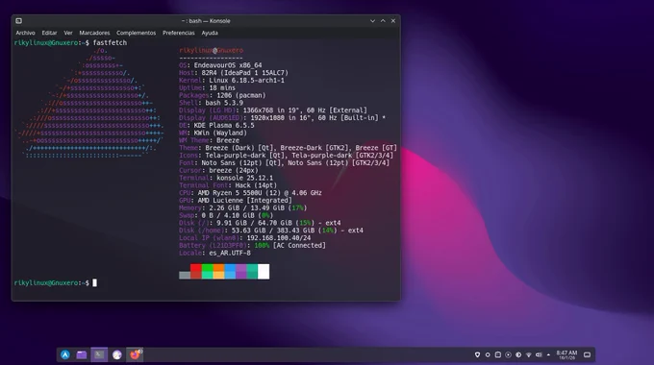654x365 pixels.
Task: Click the 'AMD Lucienne [Integrated]' GPU text
Action: tap(245, 201)
